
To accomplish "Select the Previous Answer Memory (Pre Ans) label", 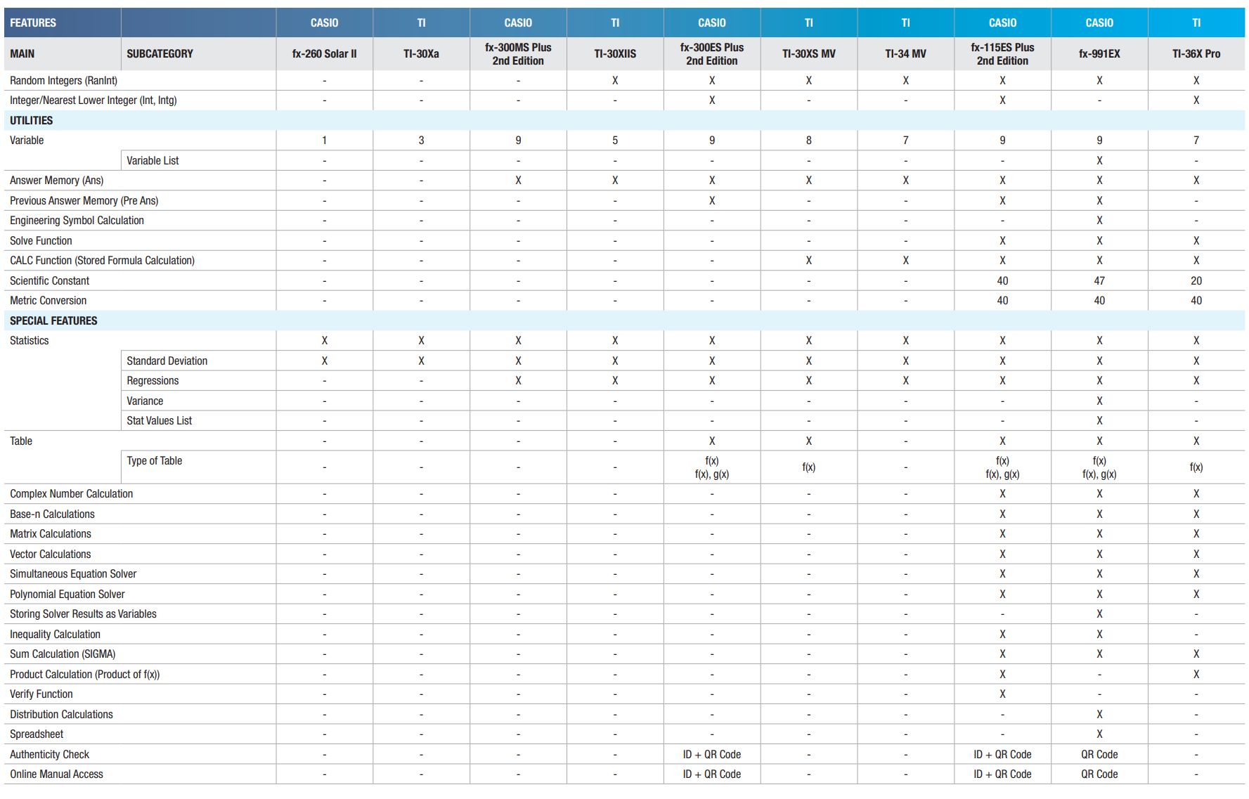I will pos(84,201).
